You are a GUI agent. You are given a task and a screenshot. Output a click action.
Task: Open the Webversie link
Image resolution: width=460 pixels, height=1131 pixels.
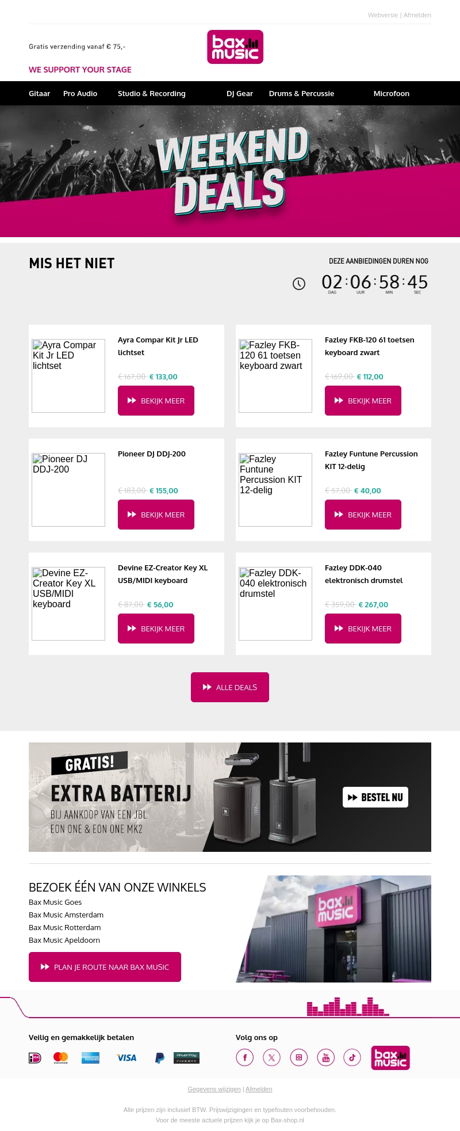pyautogui.click(x=383, y=15)
